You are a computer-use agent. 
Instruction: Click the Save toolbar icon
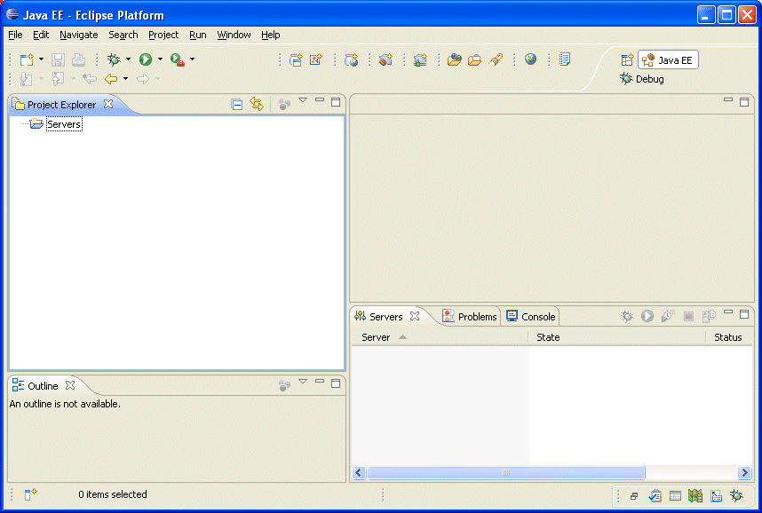tap(58, 59)
